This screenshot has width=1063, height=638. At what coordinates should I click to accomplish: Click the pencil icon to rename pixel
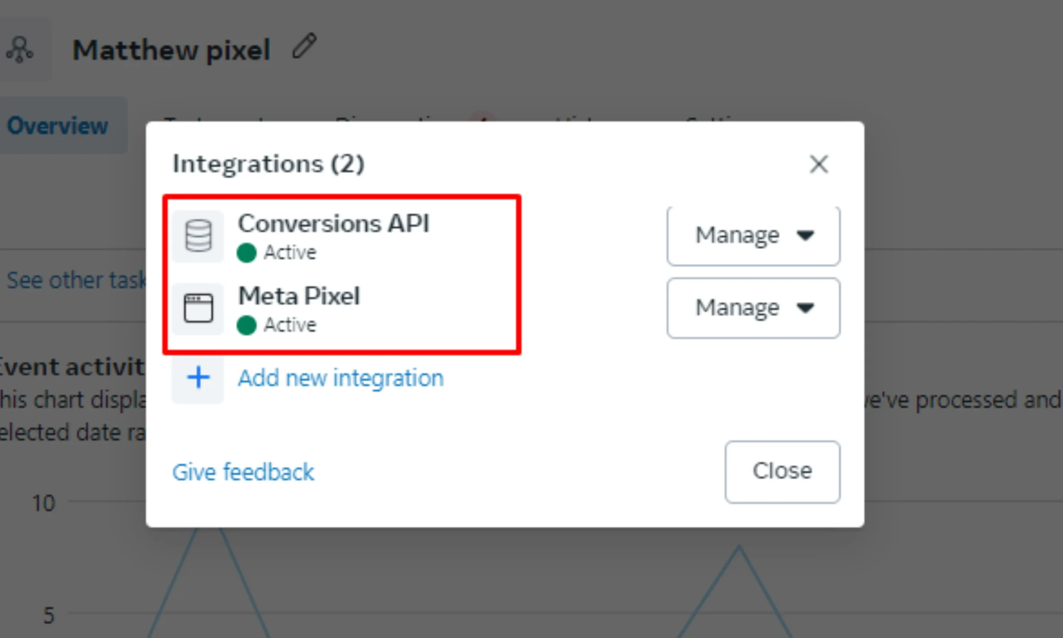304,46
